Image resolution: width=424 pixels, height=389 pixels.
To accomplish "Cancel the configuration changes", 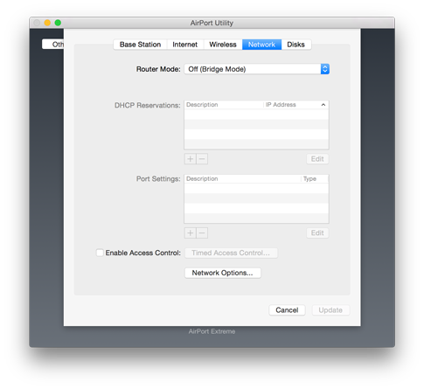I will [x=287, y=310].
